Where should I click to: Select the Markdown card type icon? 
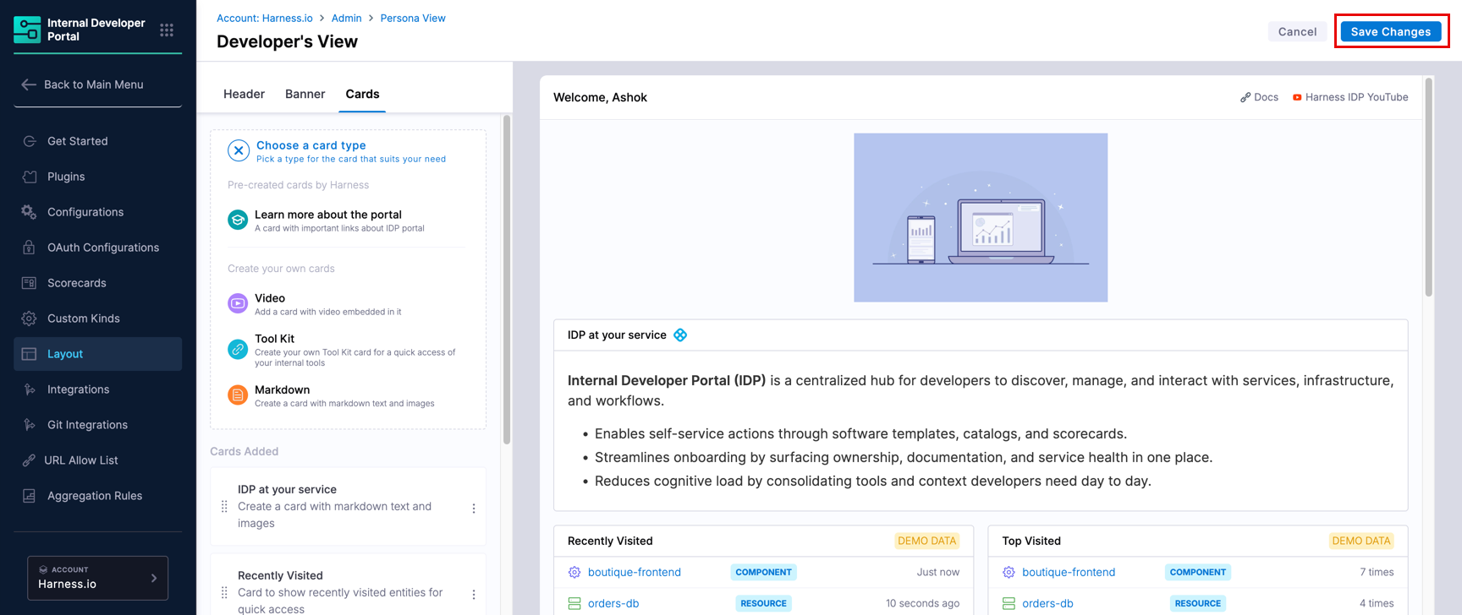[x=238, y=395]
